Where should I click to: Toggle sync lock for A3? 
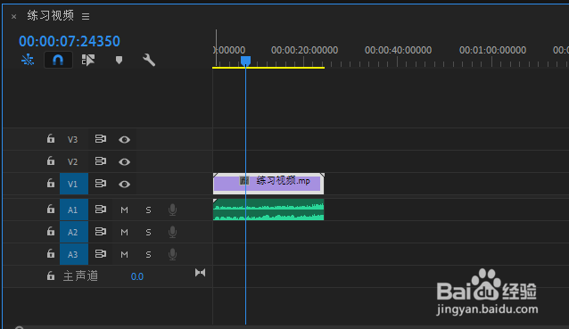[101, 254]
